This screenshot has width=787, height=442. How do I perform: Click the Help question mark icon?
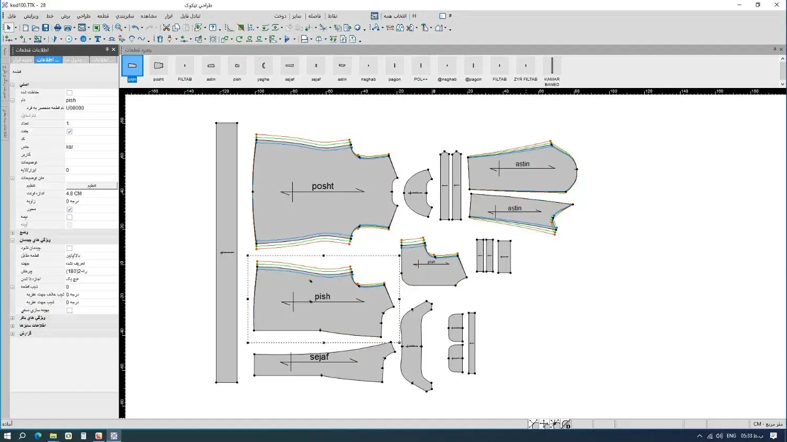coord(212,28)
